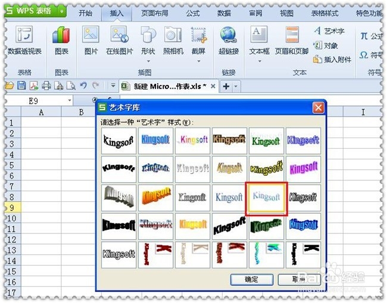Select the blue Kingsoft style in first row

[155, 140]
